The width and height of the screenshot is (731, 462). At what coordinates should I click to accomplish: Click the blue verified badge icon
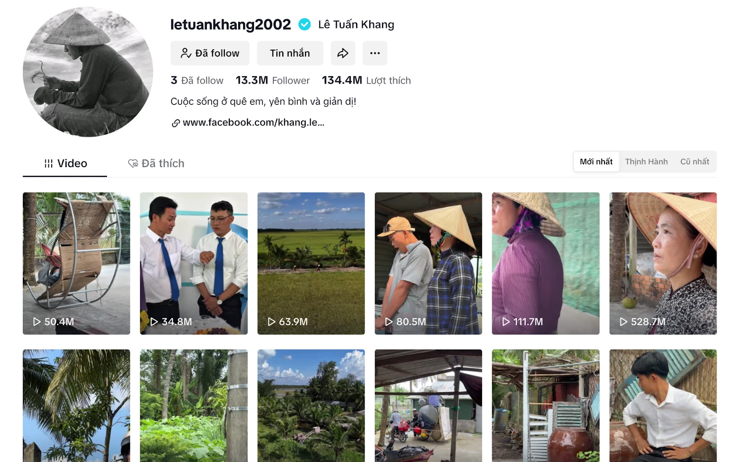[x=305, y=24]
